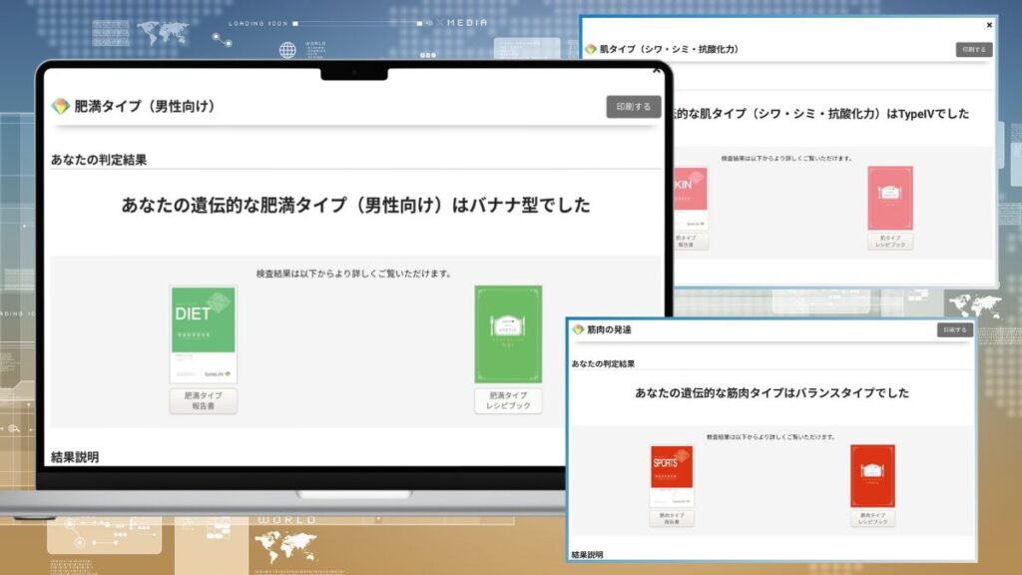Click あなたの判定結果 heading in 筋肉の発達 window
Screen dimensions: 1022x575
(x=603, y=363)
